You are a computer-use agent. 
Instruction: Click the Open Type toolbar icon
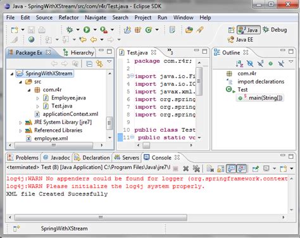(172, 30)
